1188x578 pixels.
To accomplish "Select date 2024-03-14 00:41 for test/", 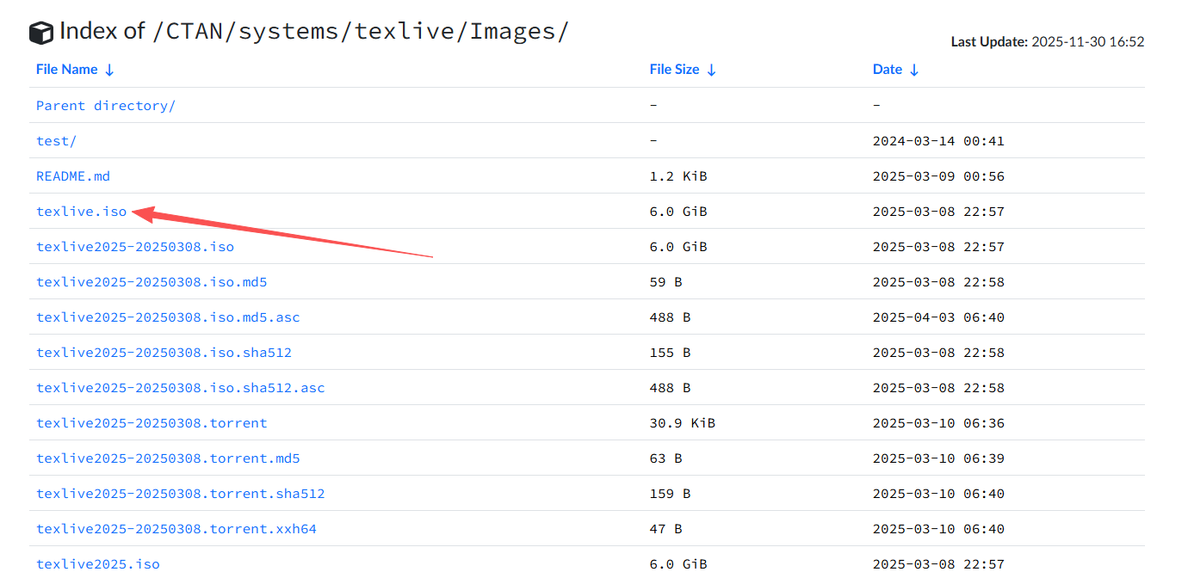I will [938, 141].
